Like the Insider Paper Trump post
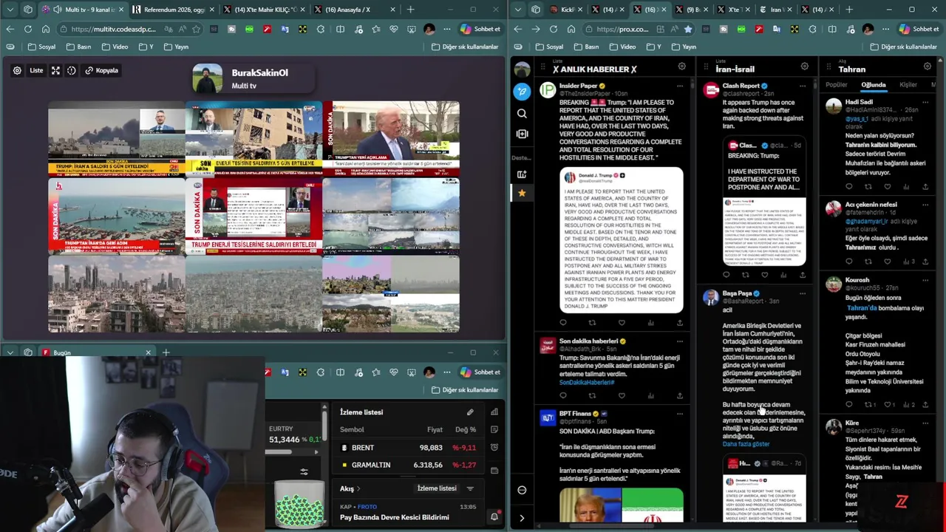 (622, 323)
